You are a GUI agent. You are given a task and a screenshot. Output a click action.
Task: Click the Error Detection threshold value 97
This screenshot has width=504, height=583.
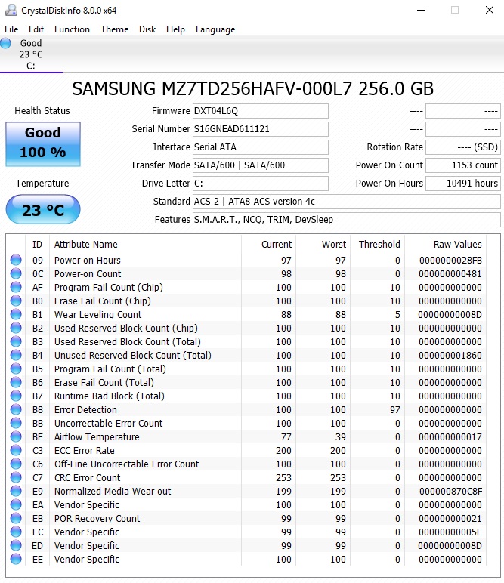pyautogui.click(x=395, y=410)
